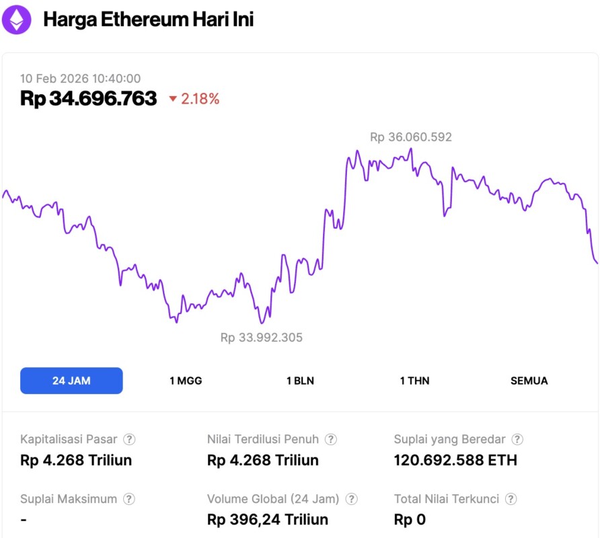Click the purple Ethereum logo icon

click(x=17, y=20)
